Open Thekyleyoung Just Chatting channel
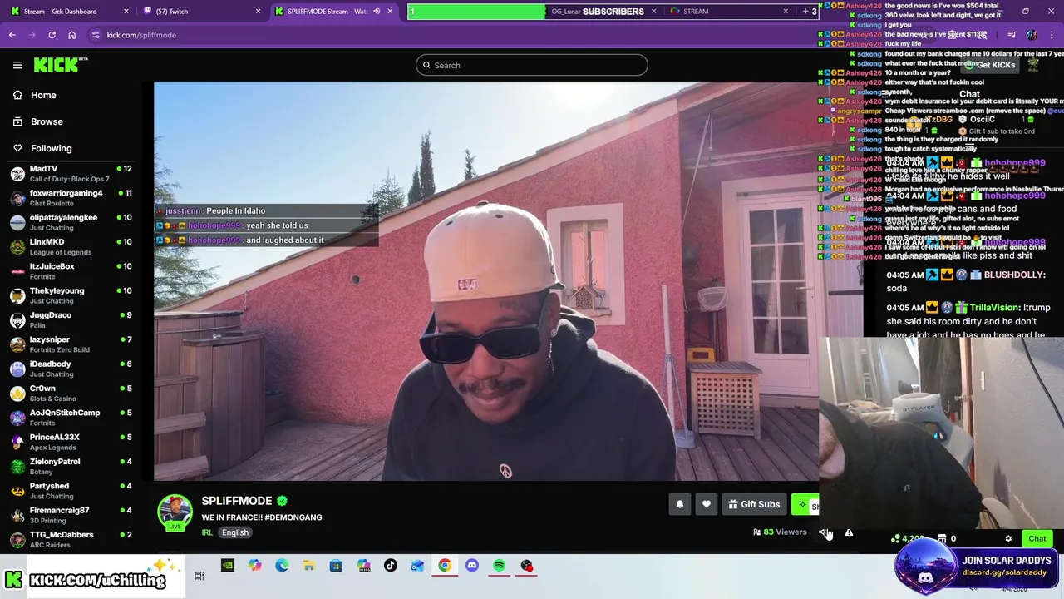 pyautogui.click(x=71, y=295)
